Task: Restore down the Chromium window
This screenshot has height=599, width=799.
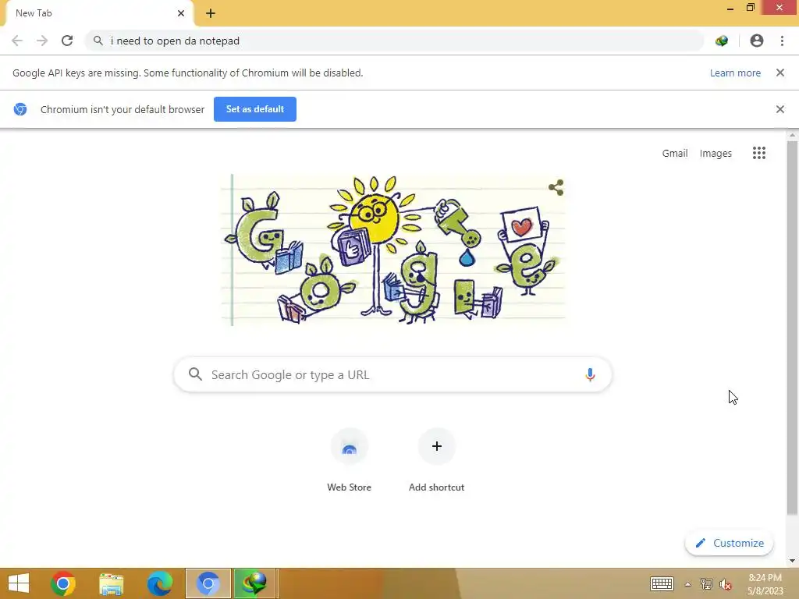Action: 750,8
